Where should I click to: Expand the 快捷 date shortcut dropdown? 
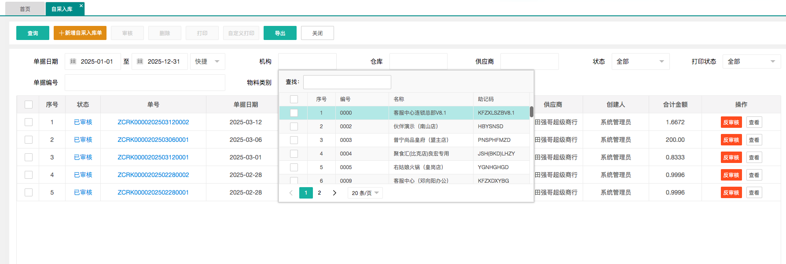pos(207,61)
